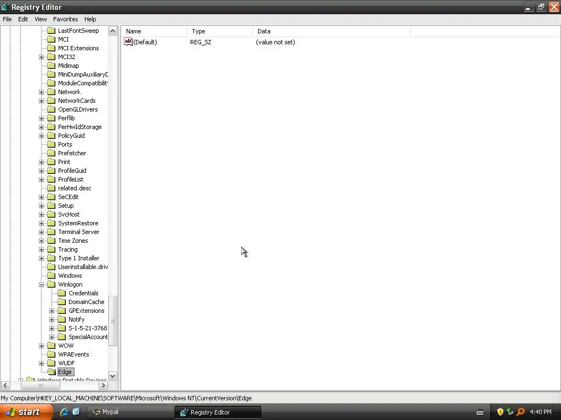The image size is (561, 420).
Task: Open the File menu
Action: click(7, 19)
